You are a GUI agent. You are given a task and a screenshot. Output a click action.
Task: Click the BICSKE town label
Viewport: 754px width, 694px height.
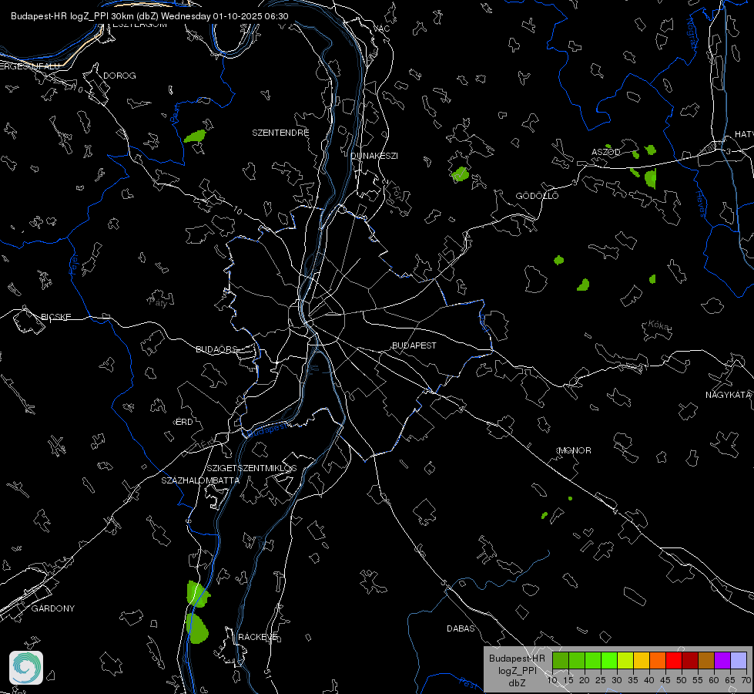click(x=55, y=316)
